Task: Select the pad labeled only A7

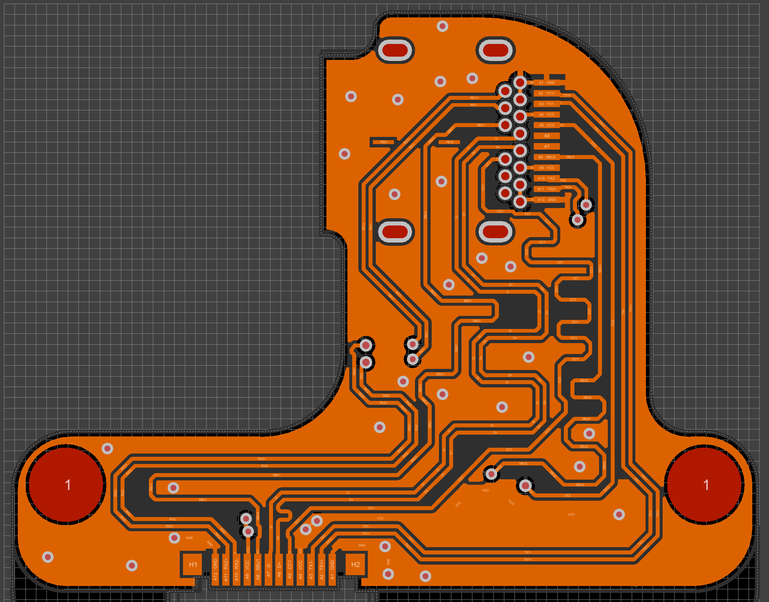Action: [546, 146]
